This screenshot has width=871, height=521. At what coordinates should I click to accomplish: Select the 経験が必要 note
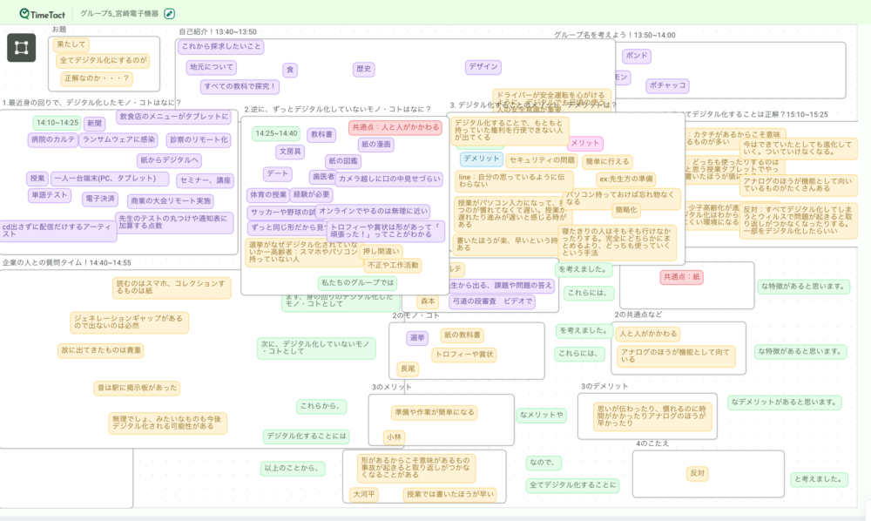point(311,195)
